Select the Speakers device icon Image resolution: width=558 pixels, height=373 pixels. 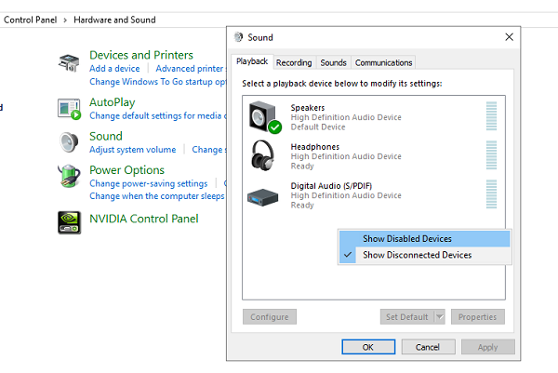click(x=263, y=117)
